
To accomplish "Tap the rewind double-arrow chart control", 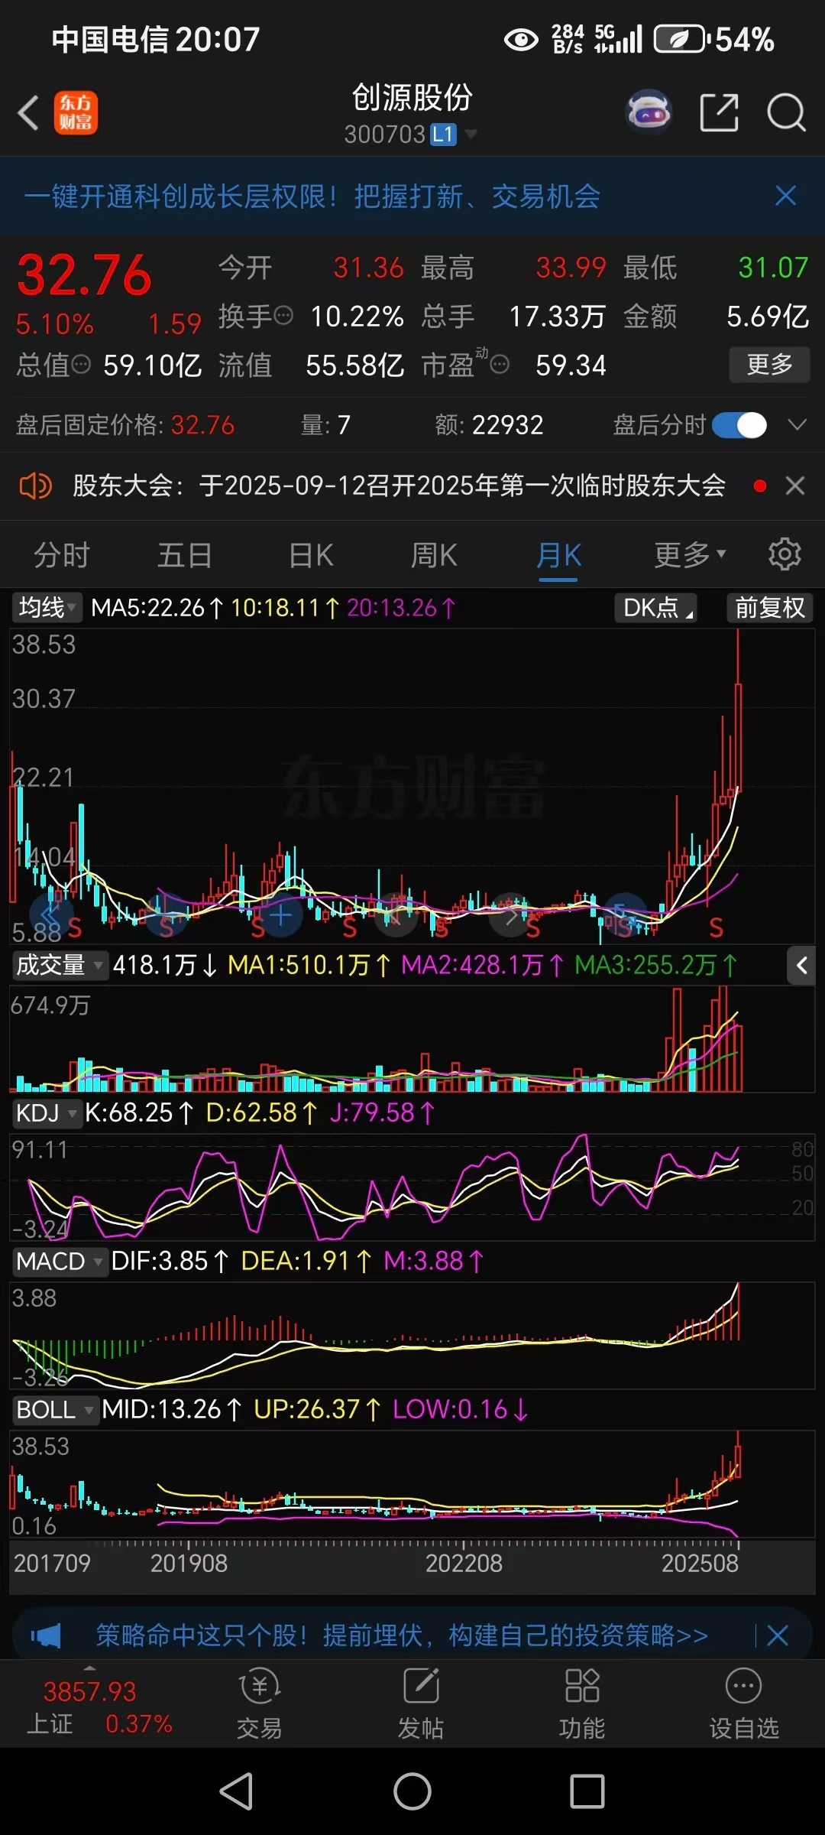I will coord(50,914).
